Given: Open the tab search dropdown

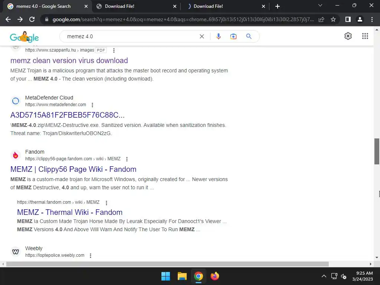Looking at the screenshot, I should tap(320, 5).
